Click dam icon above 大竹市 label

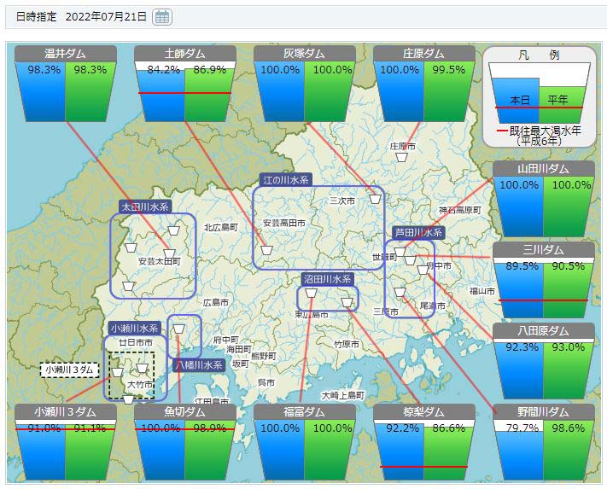click(142, 368)
